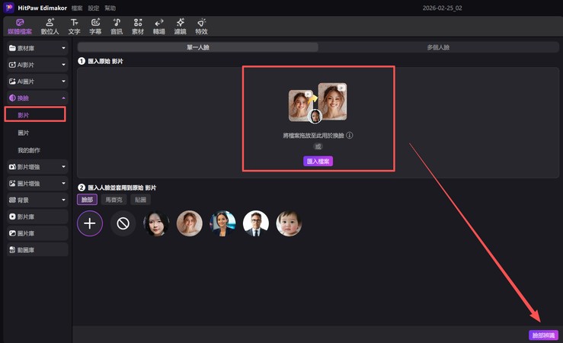Select 圖片 under face swap
563x343 pixels.
[x=24, y=133]
